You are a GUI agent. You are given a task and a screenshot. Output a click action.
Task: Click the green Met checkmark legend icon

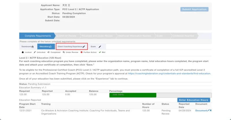click(x=100, y=53)
